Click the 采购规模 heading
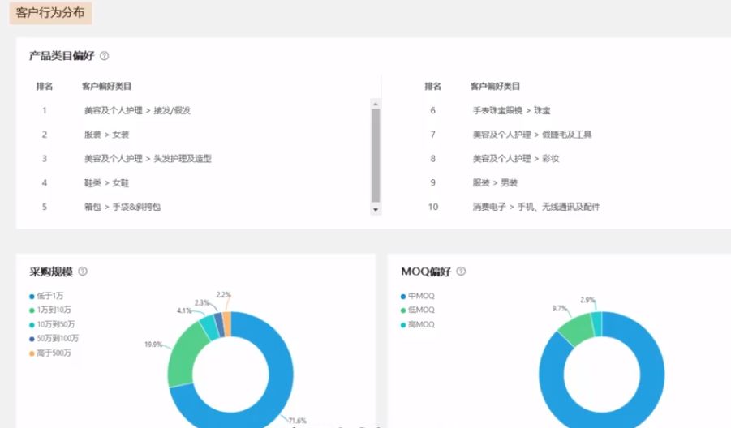The height and width of the screenshot is (428, 731). click(x=51, y=272)
